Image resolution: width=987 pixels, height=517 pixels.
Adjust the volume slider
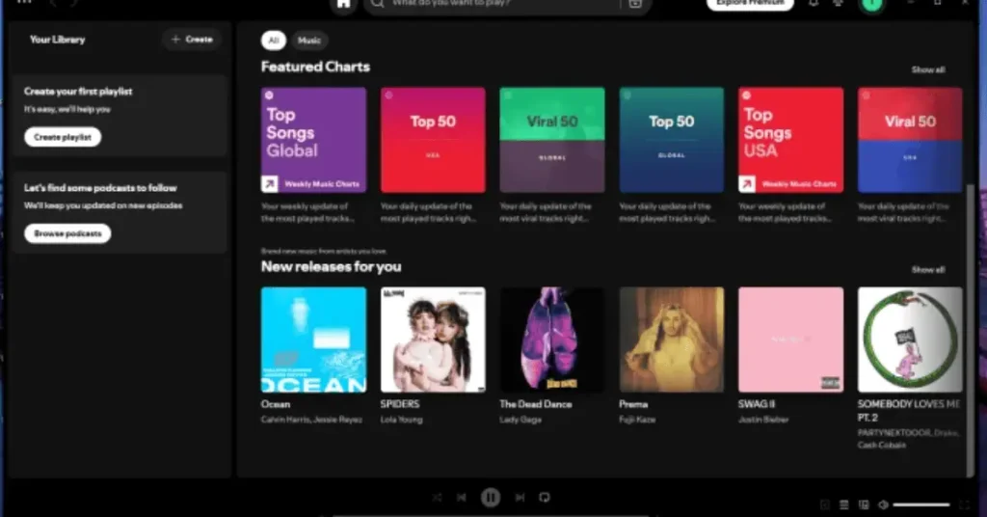(x=920, y=504)
